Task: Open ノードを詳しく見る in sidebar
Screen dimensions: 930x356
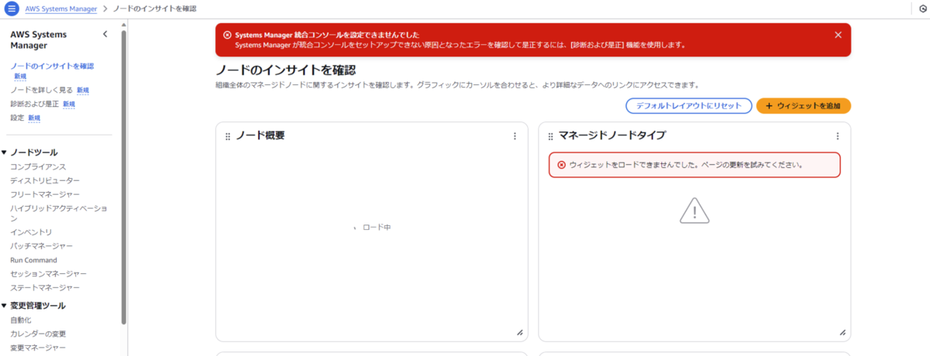Action: 41,91
